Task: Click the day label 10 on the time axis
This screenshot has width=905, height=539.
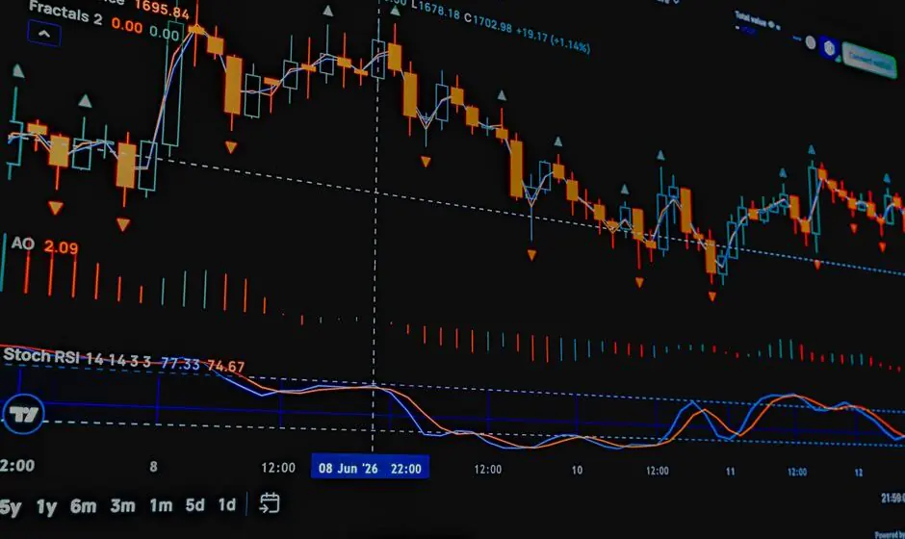Action: 577,470
